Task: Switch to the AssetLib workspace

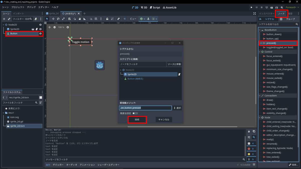Action: (x=170, y=8)
